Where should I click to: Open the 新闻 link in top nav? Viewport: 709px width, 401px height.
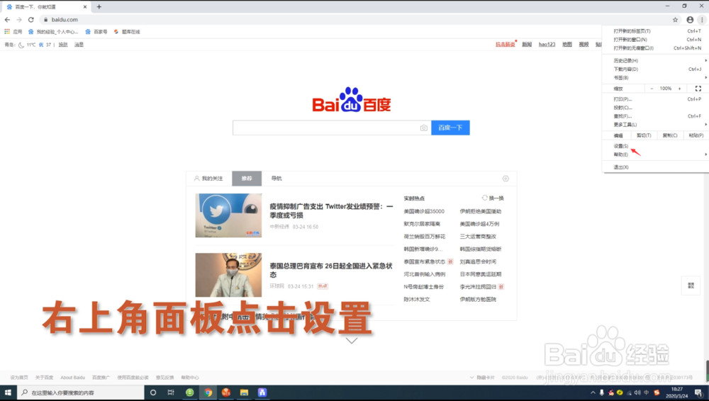[x=527, y=45]
